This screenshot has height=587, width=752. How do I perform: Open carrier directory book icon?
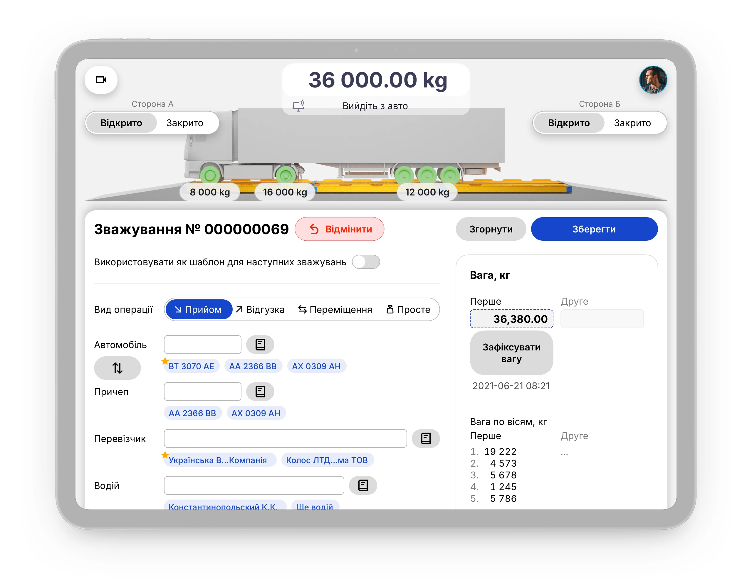click(426, 438)
